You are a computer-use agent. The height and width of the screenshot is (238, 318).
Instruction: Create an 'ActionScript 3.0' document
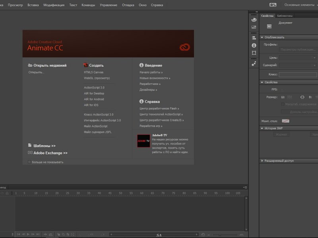pyautogui.click(x=94, y=88)
